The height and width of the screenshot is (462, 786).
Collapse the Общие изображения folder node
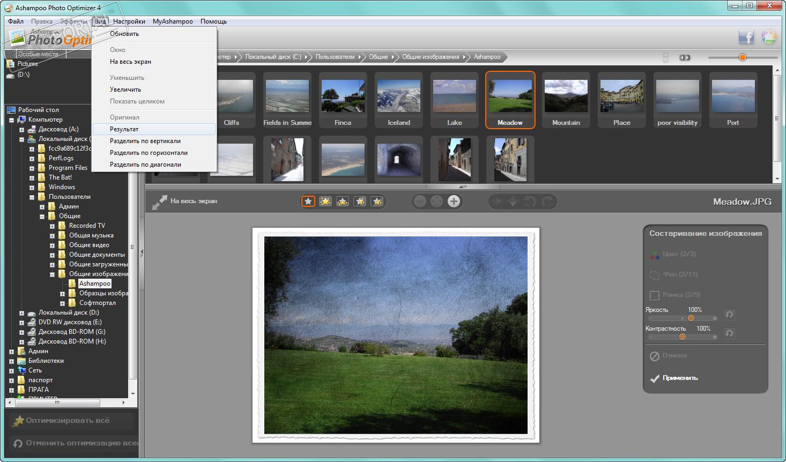pos(52,274)
